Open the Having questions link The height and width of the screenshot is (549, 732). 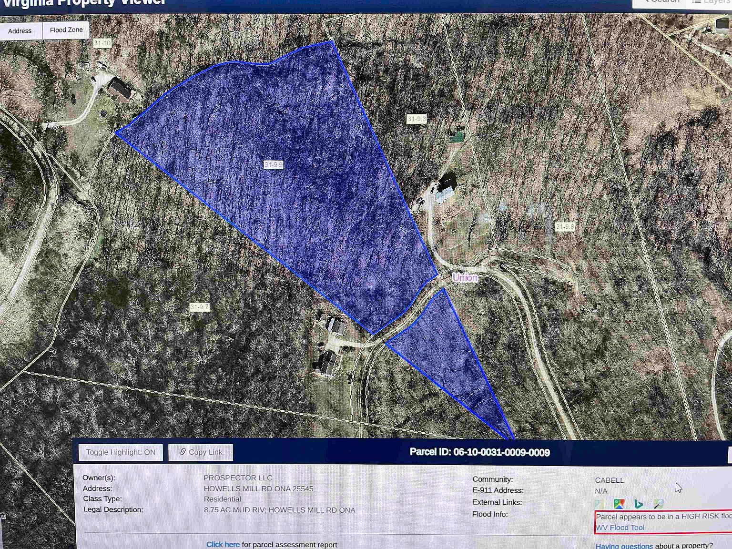point(624,546)
